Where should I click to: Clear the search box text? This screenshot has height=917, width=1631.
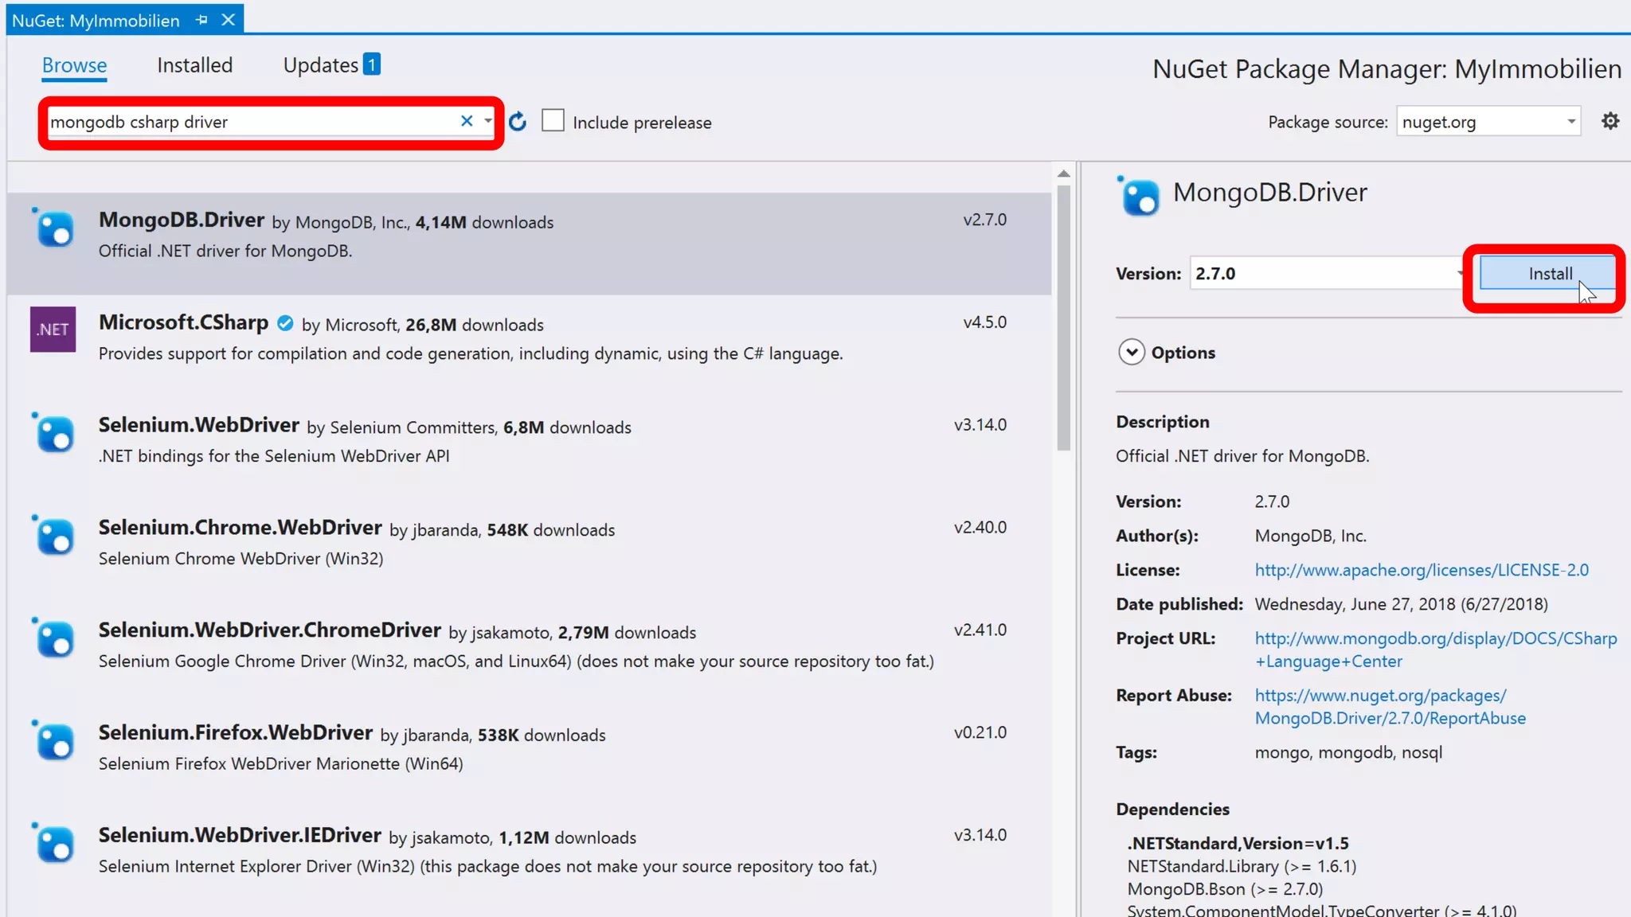[467, 121]
